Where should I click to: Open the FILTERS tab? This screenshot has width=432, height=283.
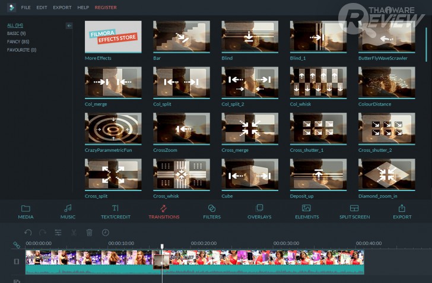pos(212,212)
